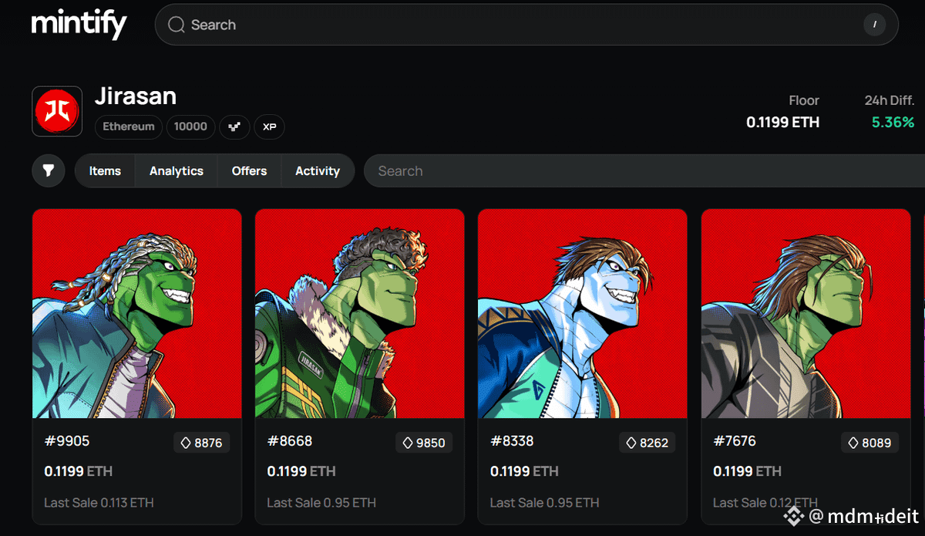Image resolution: width=925 pixels, height=536 pixels.
Task: Click the slash shortcut badge in search bar
Action: coord(874,25)
